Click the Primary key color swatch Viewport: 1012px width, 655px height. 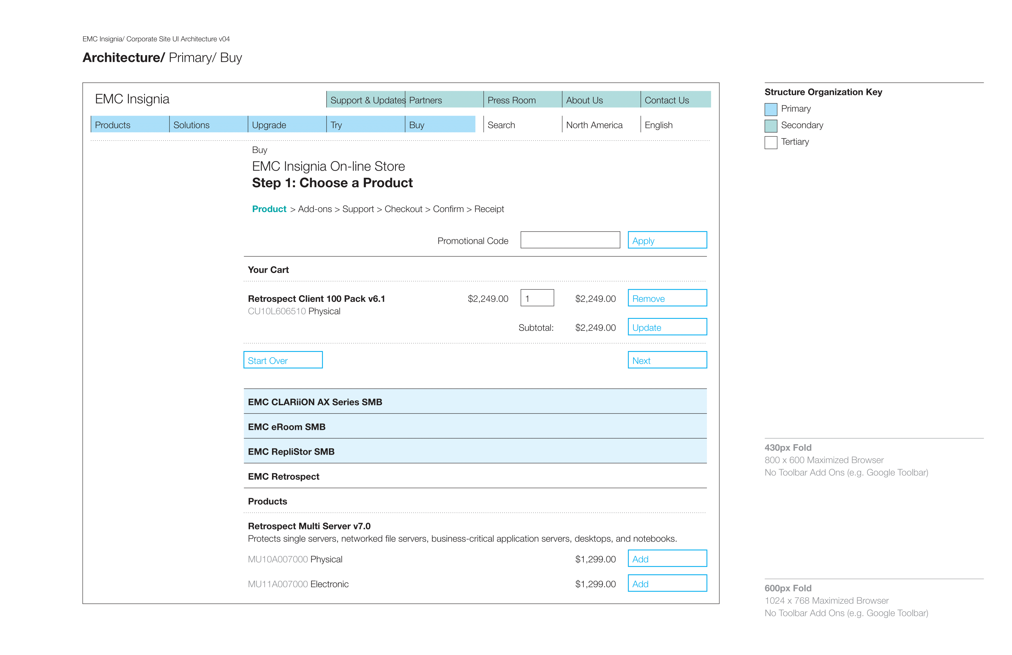pos(771,109)
